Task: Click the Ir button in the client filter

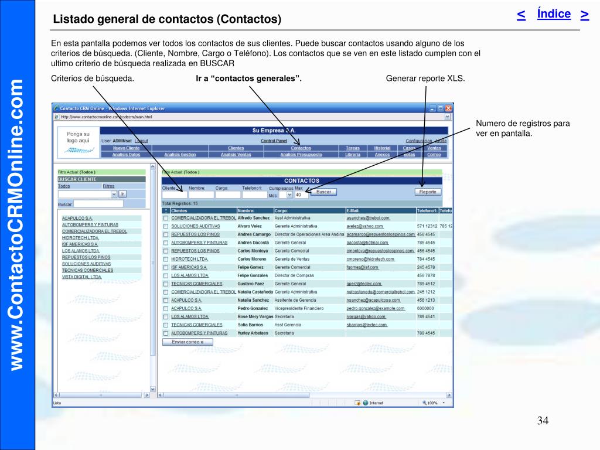Action: click(x=122, y=195)
